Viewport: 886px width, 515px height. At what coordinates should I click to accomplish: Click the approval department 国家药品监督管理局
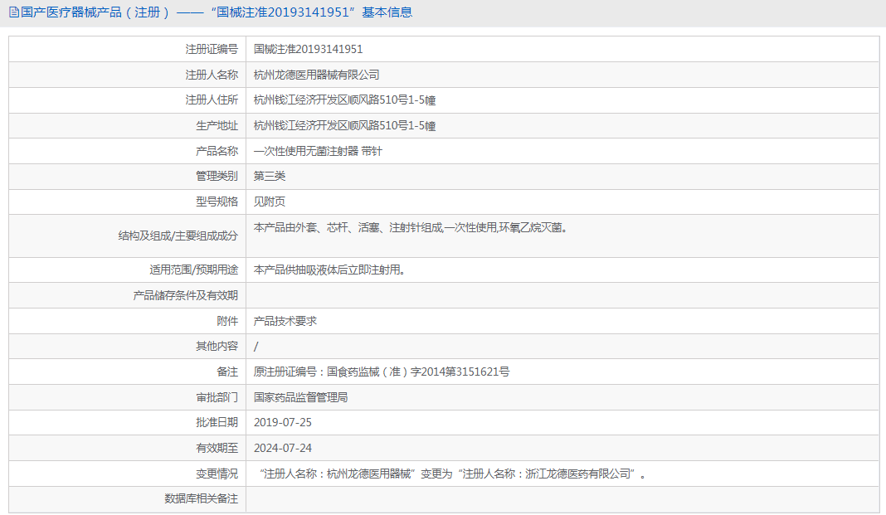click(300, 397)
